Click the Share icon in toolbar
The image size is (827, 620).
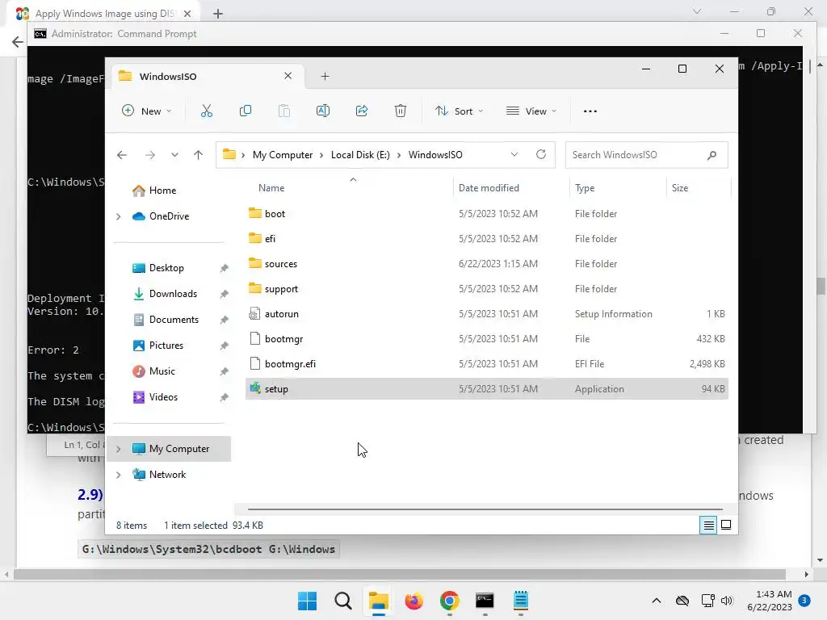coord(362,111)
